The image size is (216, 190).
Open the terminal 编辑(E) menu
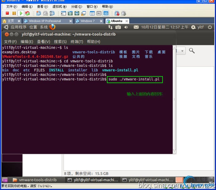(27, 42)
